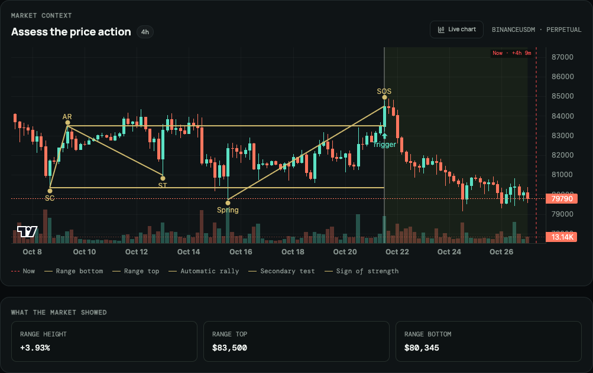Click the WHAT THE MARKET SHOWED heading
This screenshot has width=593, height=373.
click(x=59, y=312)
